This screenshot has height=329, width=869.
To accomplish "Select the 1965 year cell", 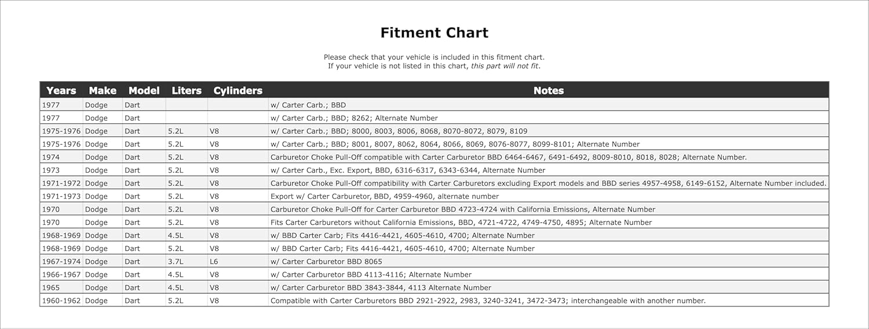I will click(51, 287).
